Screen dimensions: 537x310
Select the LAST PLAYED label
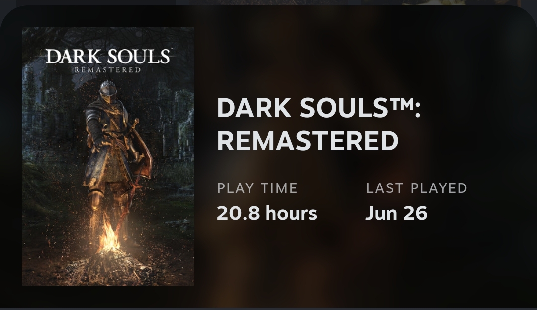417,188
